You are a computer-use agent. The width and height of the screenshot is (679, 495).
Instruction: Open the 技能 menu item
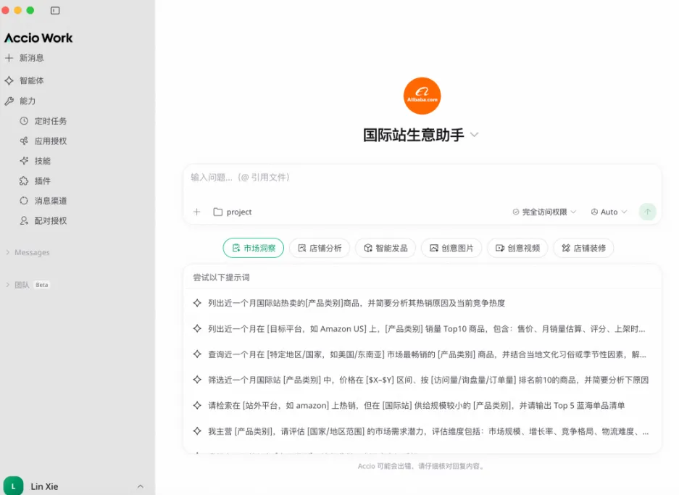point(43,161)
